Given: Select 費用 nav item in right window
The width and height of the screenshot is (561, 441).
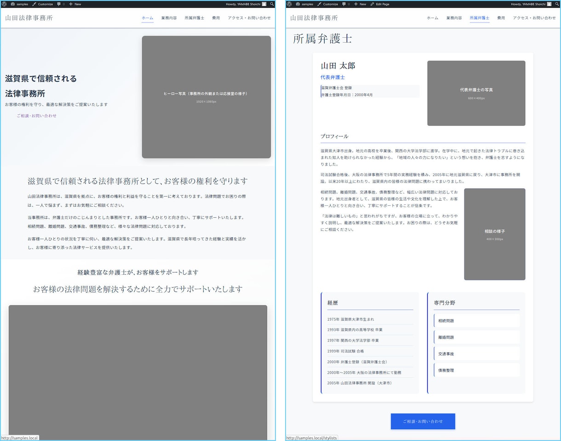Looking at the screenshot, I should pos(501,18).
